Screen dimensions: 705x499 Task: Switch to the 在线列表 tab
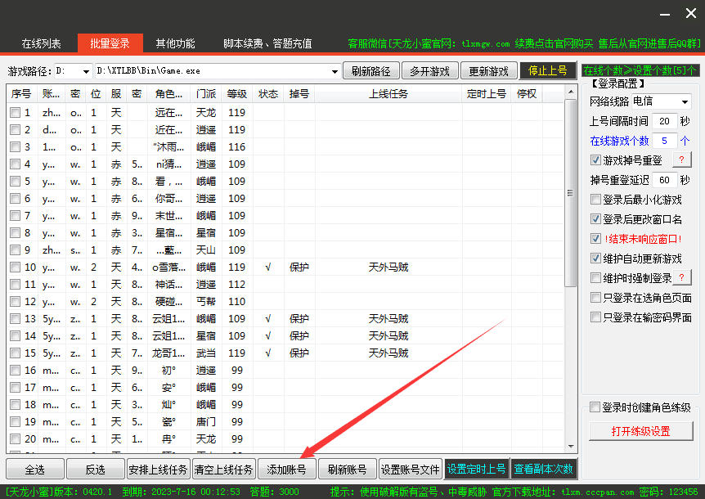point(42,43)
